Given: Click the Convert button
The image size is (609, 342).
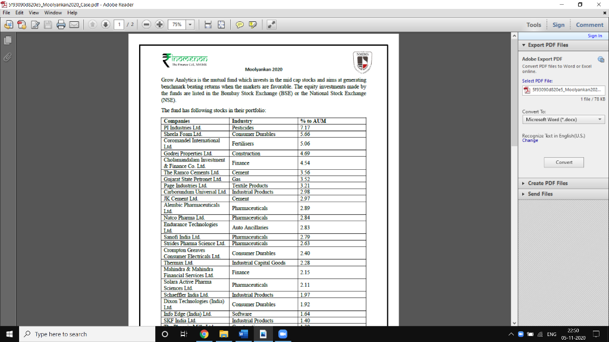Looking at the screenshot, I should (563, 161).
